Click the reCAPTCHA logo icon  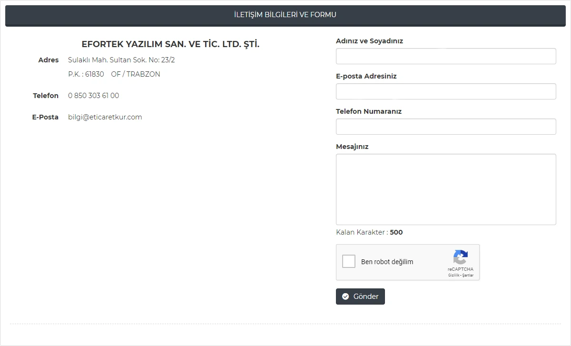pos(460,257)
